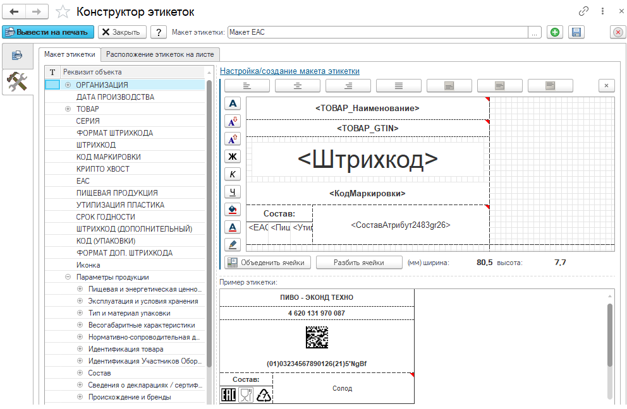Expand the ОРГАНИЗАЦИЯ tree node

tap(68, 85)
